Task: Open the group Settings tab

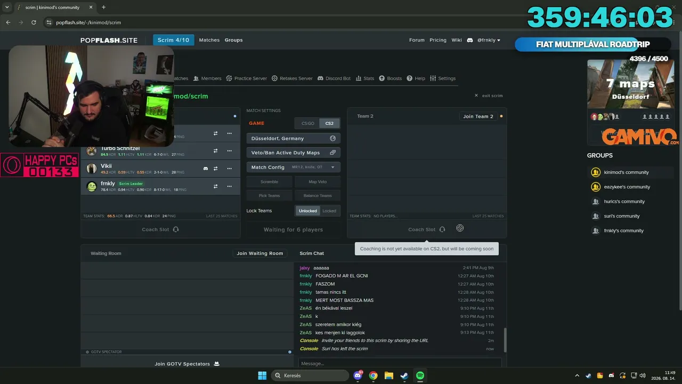Action: coord(443,78)
